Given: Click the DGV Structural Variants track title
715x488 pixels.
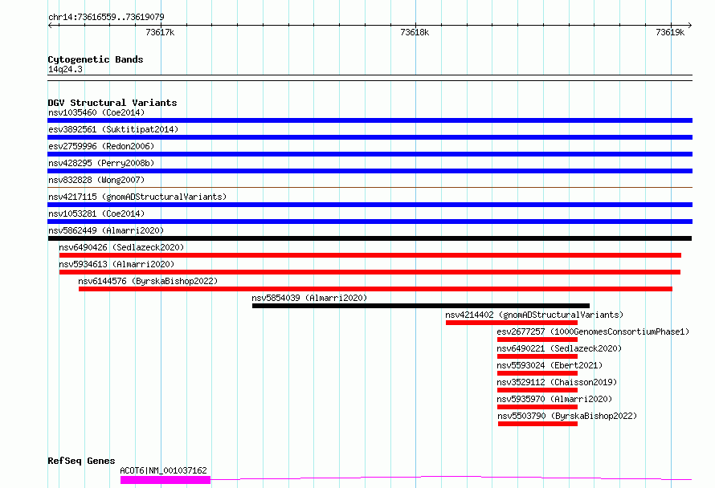Looking at the screenshot, I should pyautogui.click(x=112, y=103).
